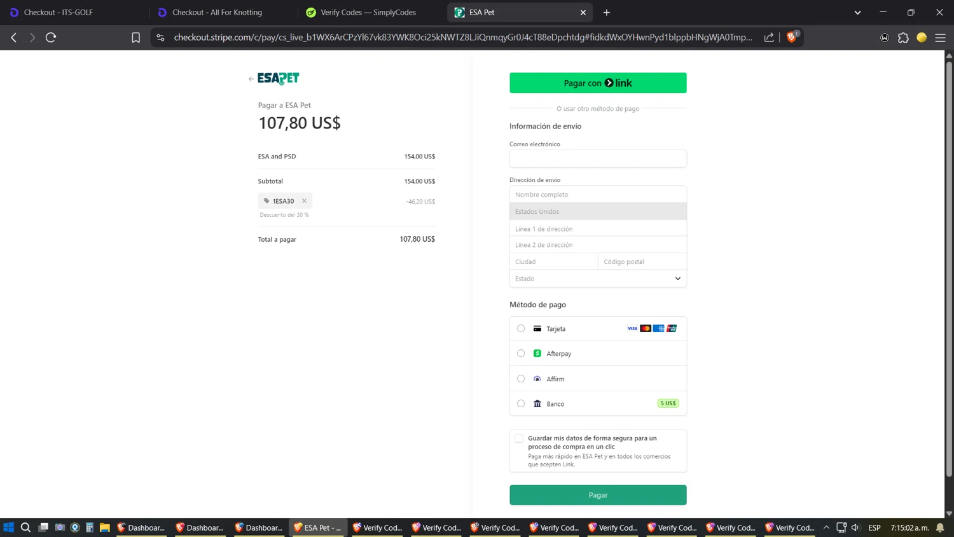Open the browser extensions puzzle icon
This screenshot has width=954, height=537.
coord(903,38)
